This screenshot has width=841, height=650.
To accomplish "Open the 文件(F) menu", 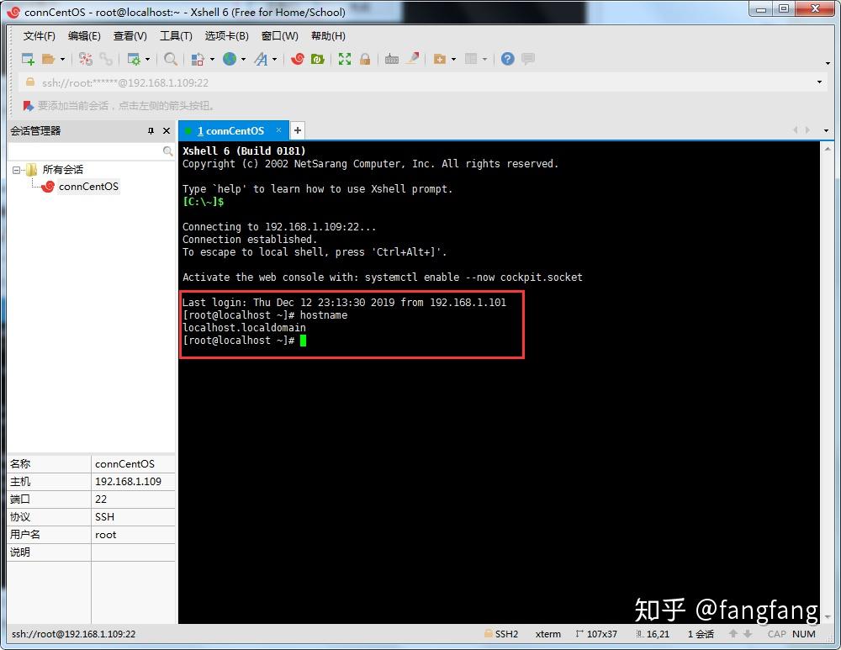I will click(39, 36).
